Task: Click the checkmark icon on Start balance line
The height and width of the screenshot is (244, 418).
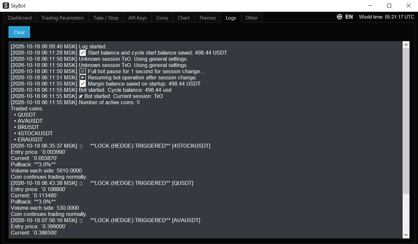Action: tap(83, 53)
